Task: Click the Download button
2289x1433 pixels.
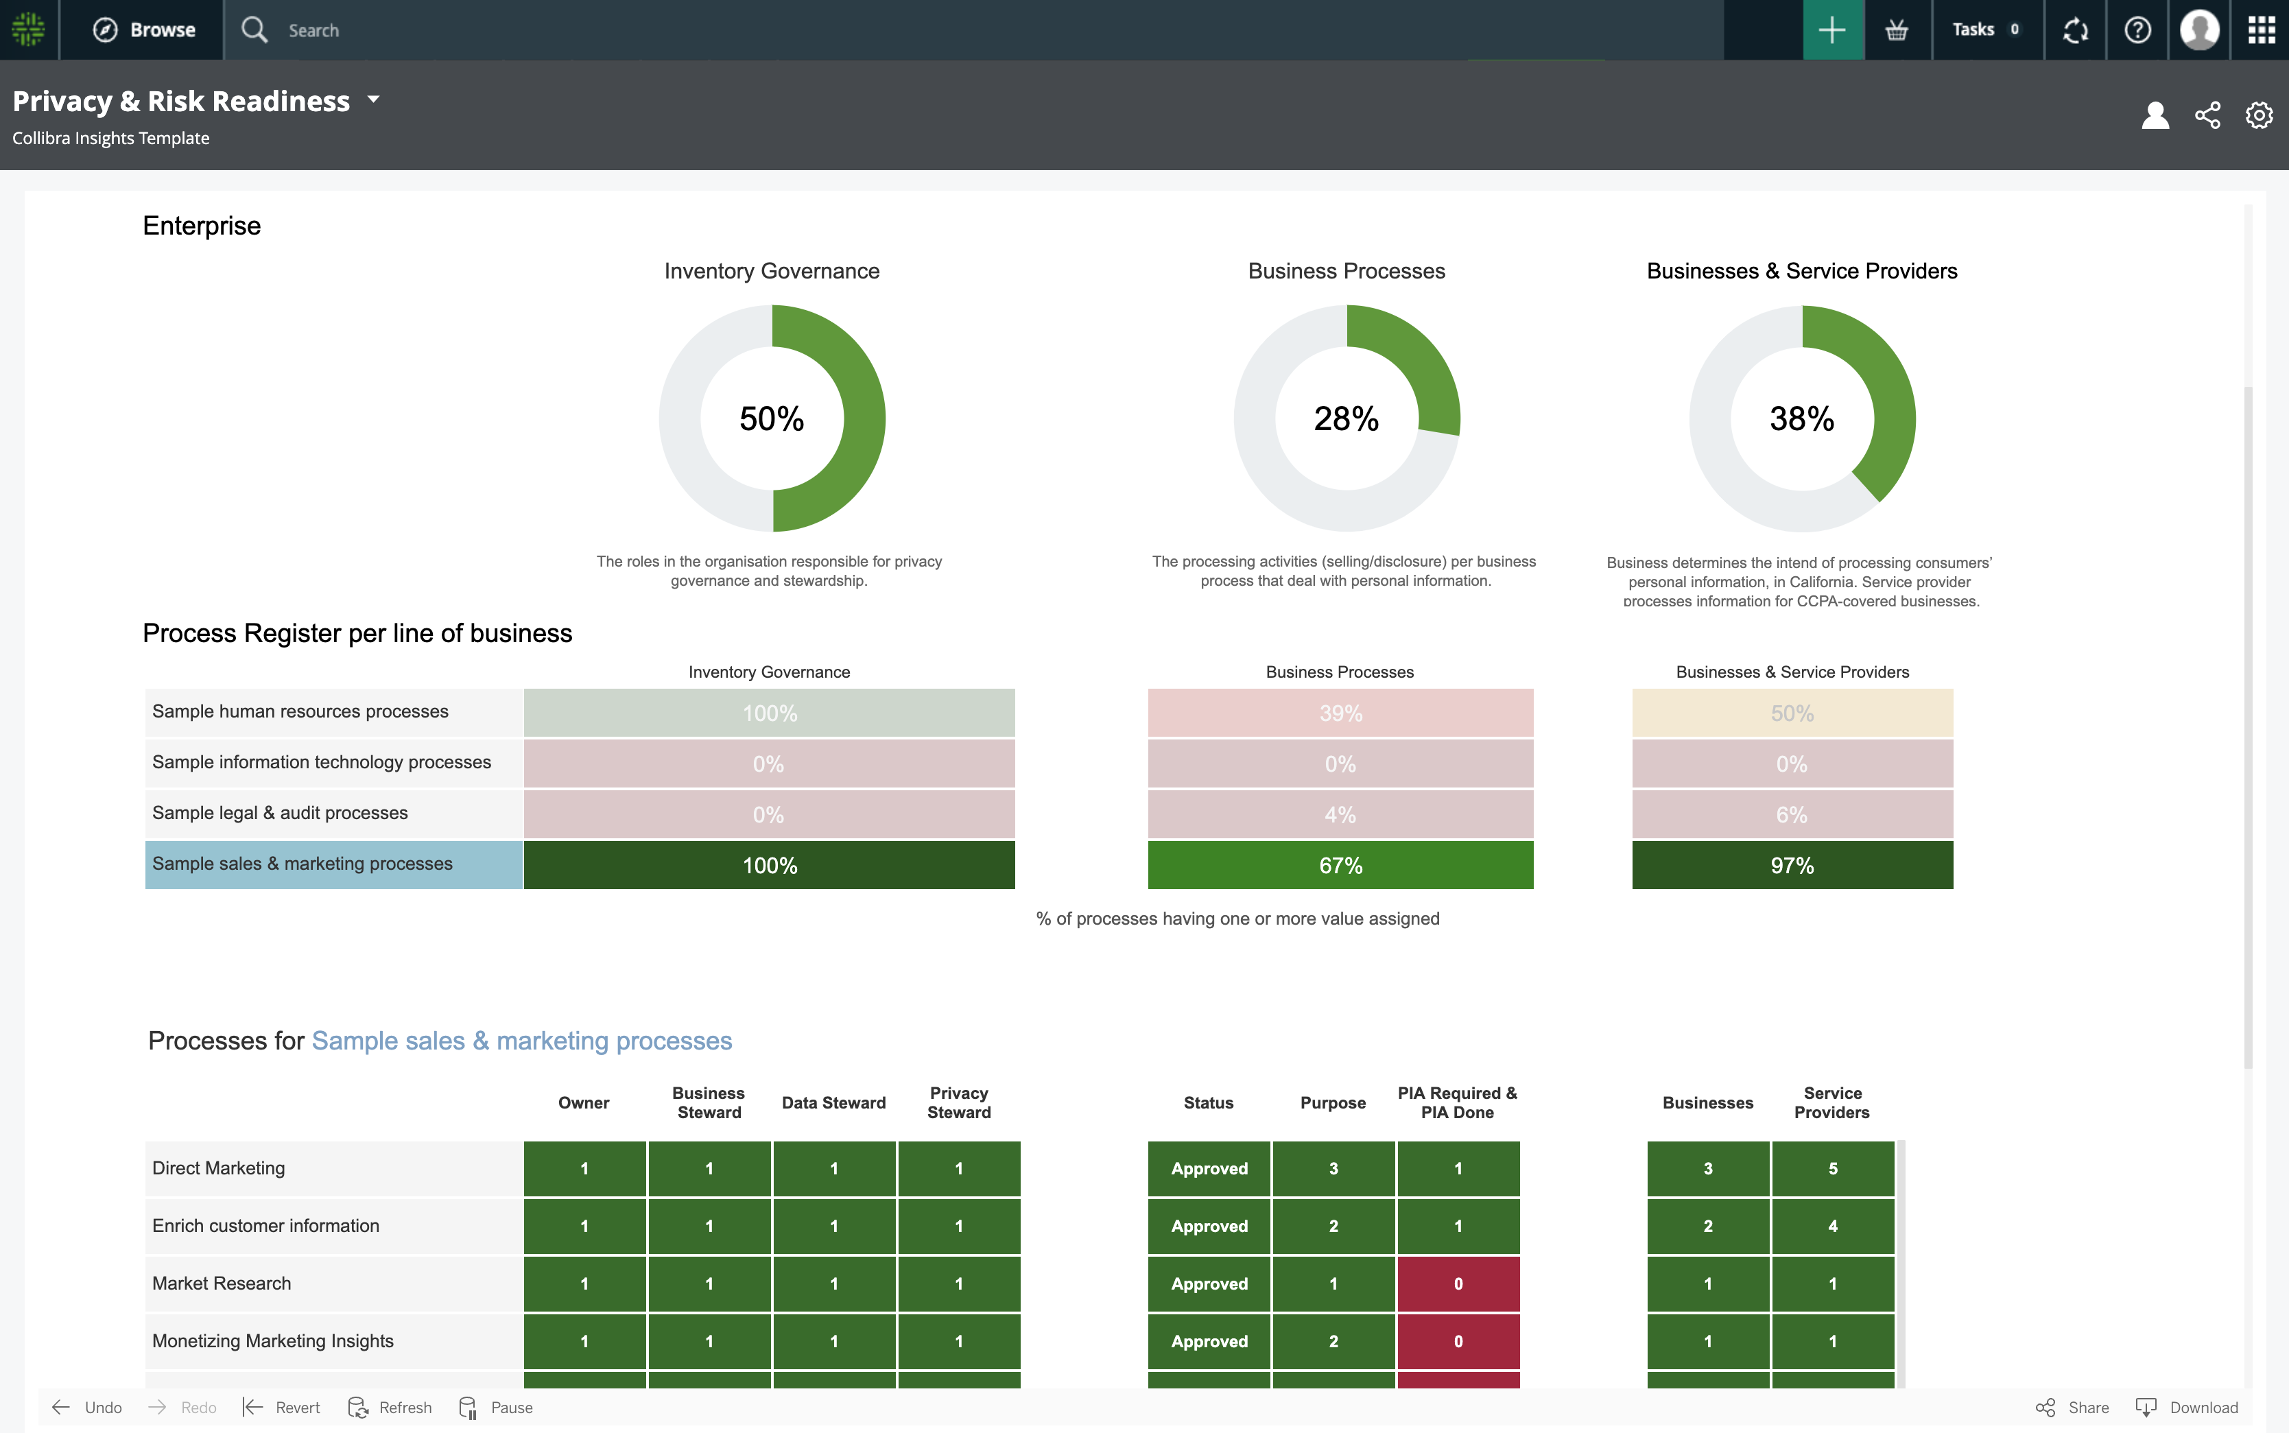Action: (2187, 1408)
